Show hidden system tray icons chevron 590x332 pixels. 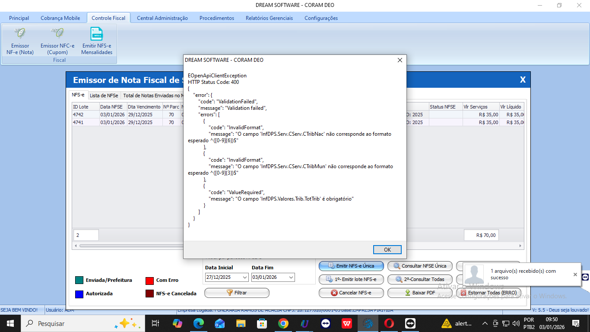[x=485, y=323]
